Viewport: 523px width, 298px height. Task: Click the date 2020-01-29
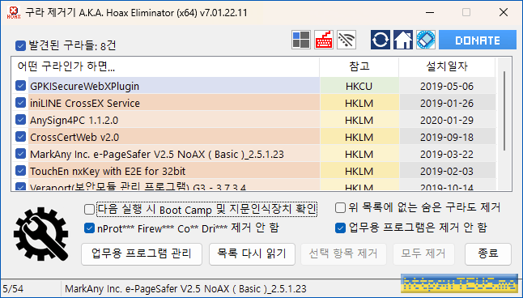tap(447, 121)
